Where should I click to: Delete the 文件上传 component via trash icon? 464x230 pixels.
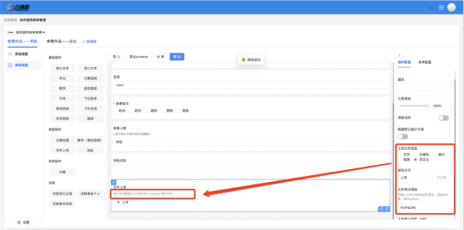click(x=381, y=209)
